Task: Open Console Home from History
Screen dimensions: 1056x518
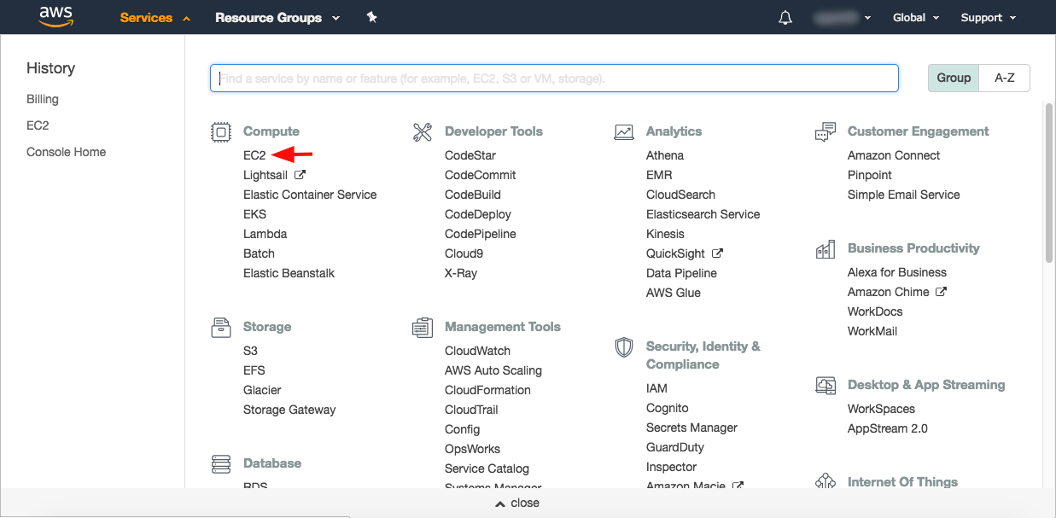Action: point(67,152)
